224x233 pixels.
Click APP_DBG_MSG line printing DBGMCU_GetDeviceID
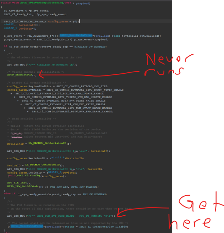(55, 169)
